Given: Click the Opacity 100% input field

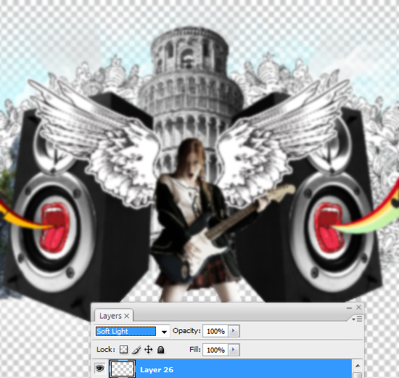Looking at the screenshot, I should click(x=215, y=331).
